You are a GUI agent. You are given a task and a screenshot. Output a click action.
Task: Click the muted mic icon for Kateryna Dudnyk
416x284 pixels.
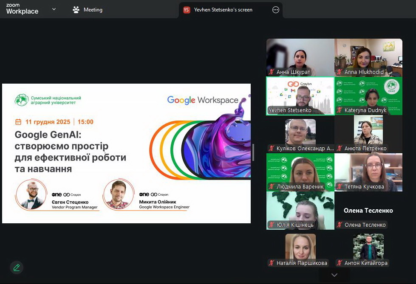coord(340,110)
